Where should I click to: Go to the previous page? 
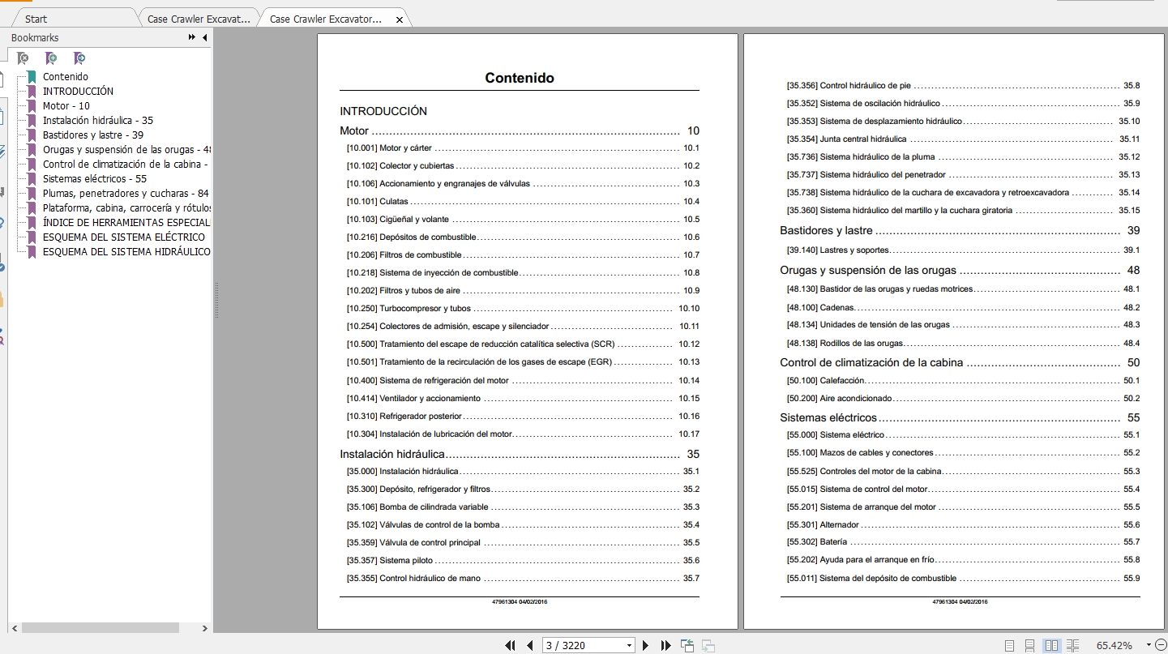[x=530, y=646]
